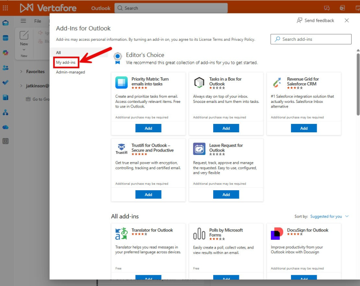
Task: Select the My add-ins tab
Action: 66,62
